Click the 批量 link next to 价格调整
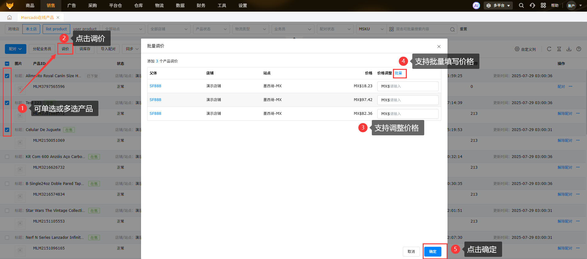 398,73
